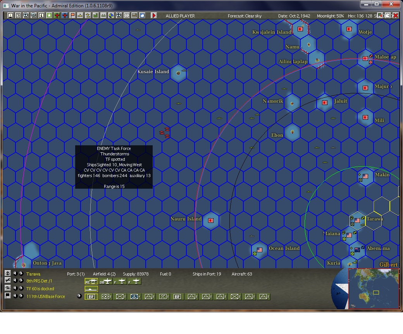Viewport: 403px width, 334px height.
Task: Click the red plane on green icon
Action: 57,15
